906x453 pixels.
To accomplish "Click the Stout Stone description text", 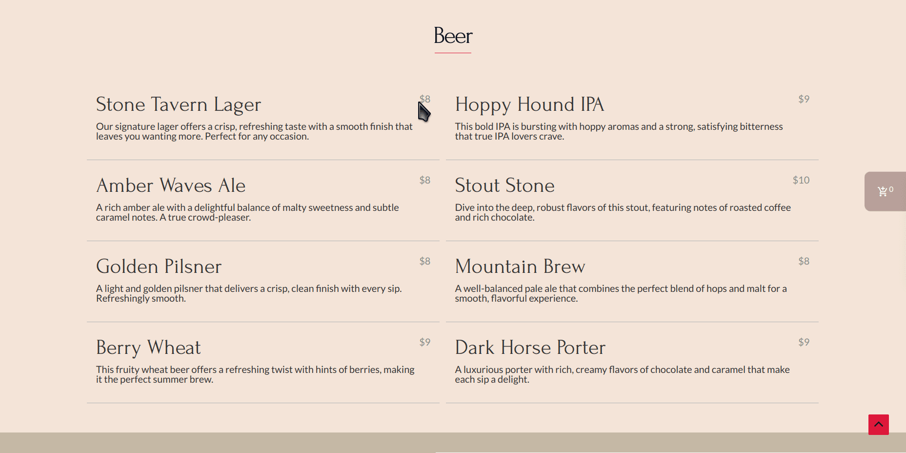I will point(623,212).
